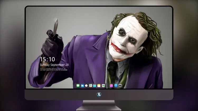This screenshot has height=111, width=198.
Task: Open the Weather app in dock
Action: [82, 86]
